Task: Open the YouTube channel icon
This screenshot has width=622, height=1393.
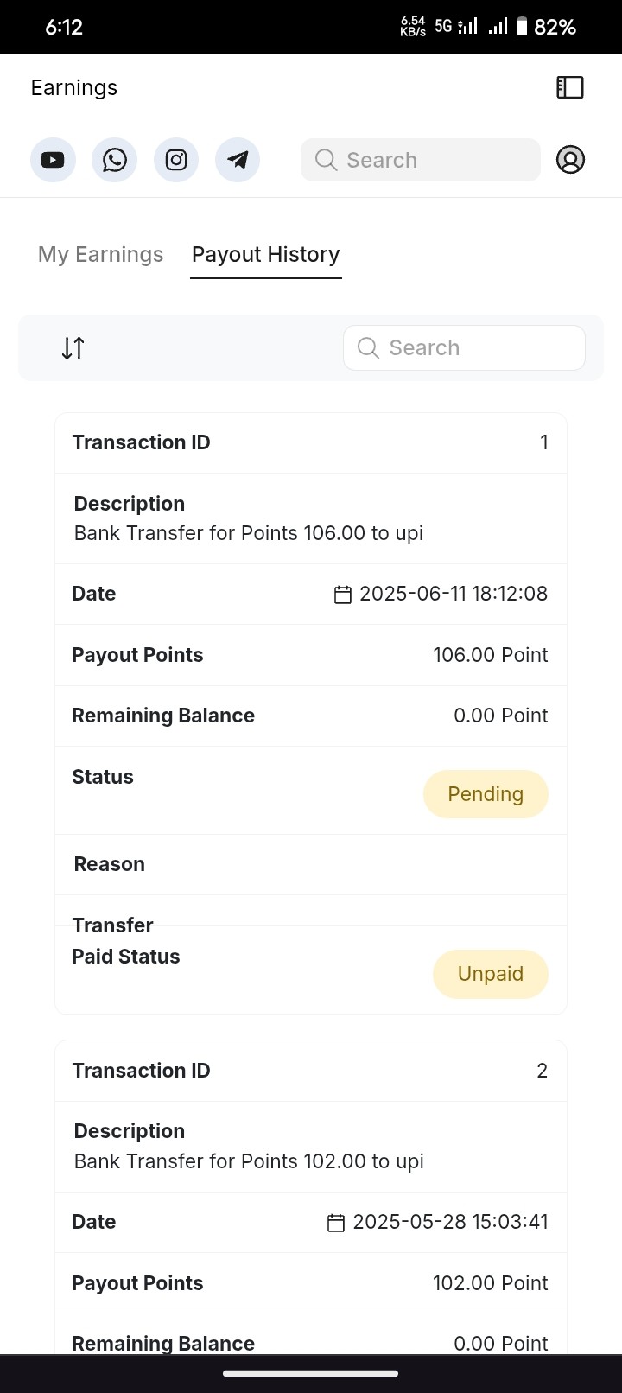Action: click(53, 160)
